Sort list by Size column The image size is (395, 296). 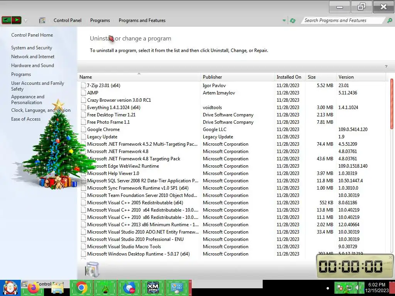pos(321,77)
